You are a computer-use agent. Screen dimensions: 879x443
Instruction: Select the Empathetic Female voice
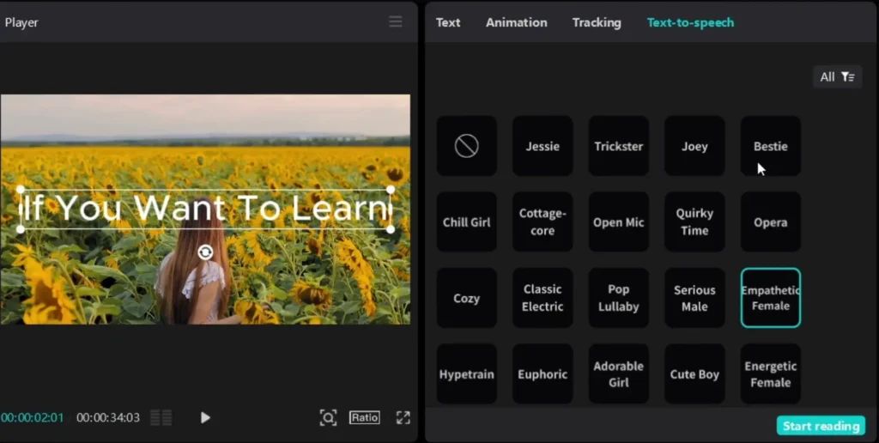pos(770,298)
